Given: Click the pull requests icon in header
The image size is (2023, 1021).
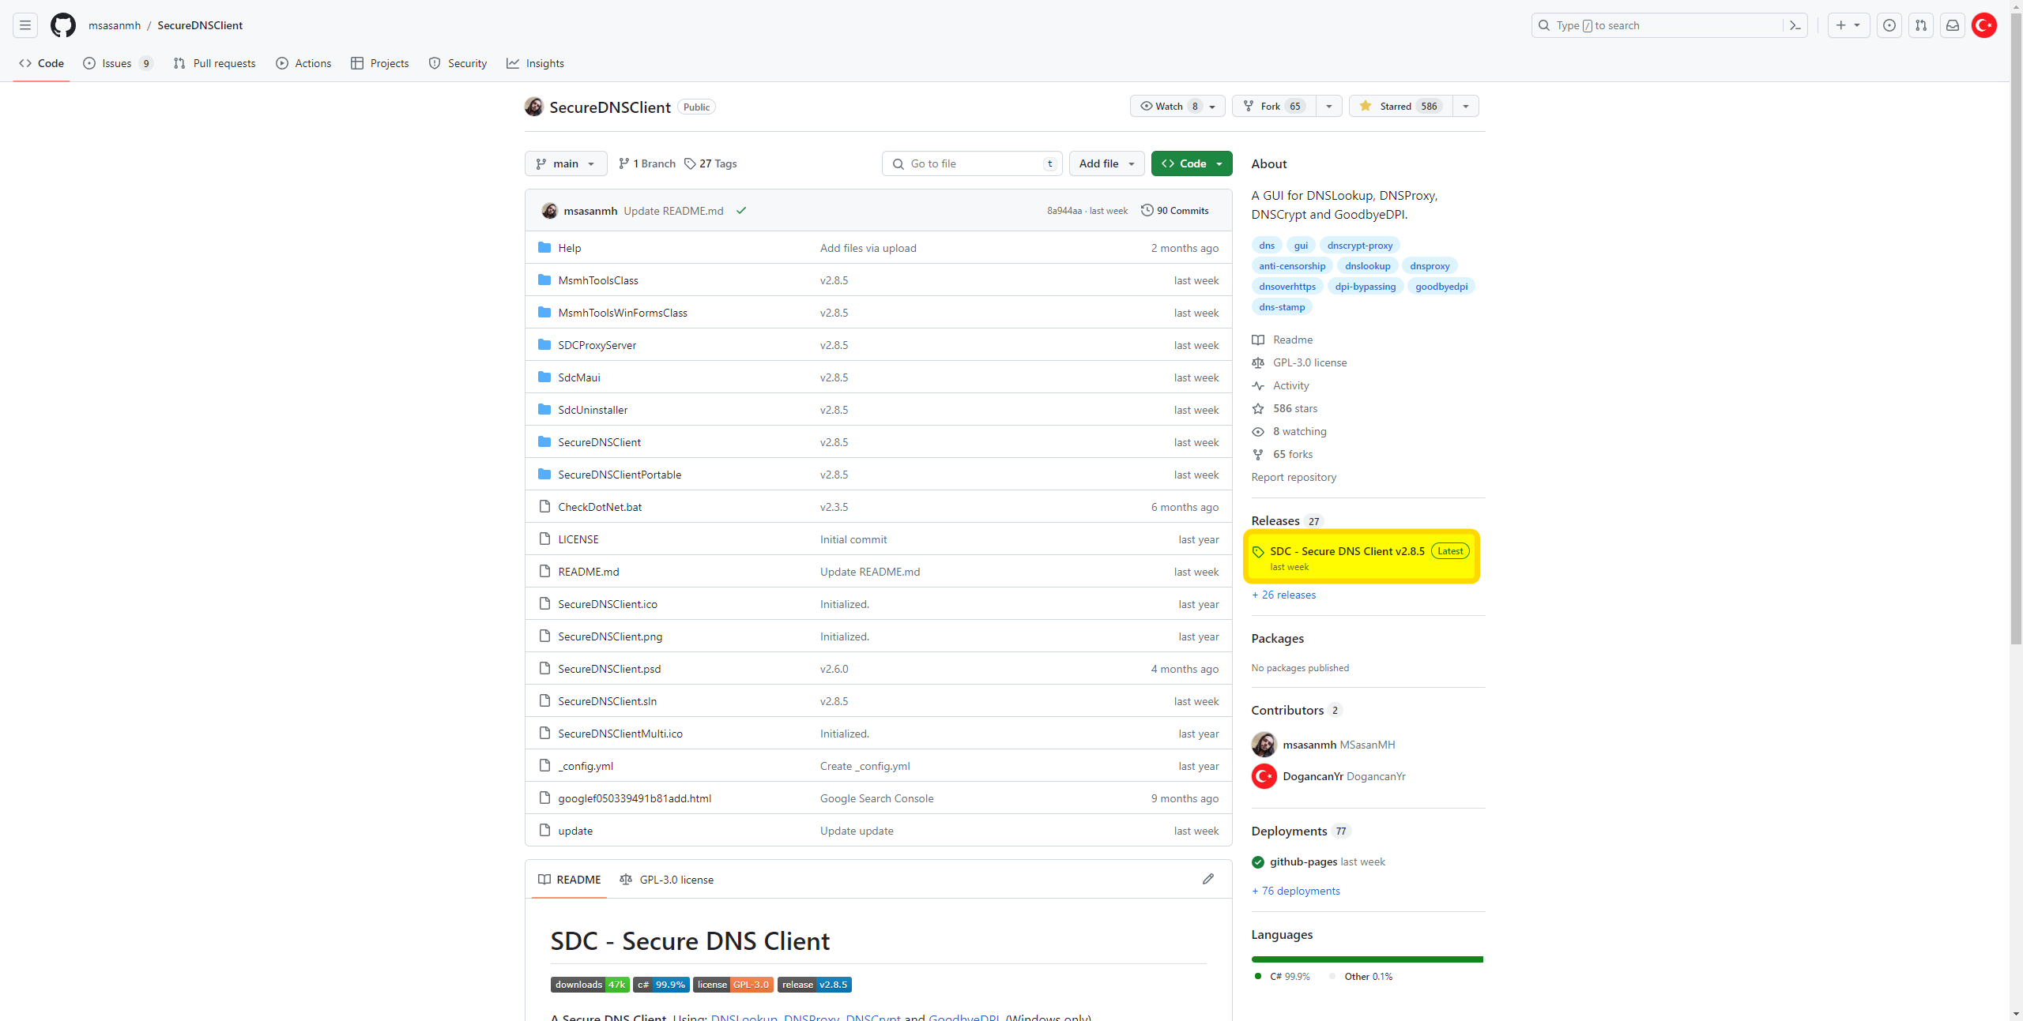Looking at the screenshot, I should click(x=1920, y=25).
